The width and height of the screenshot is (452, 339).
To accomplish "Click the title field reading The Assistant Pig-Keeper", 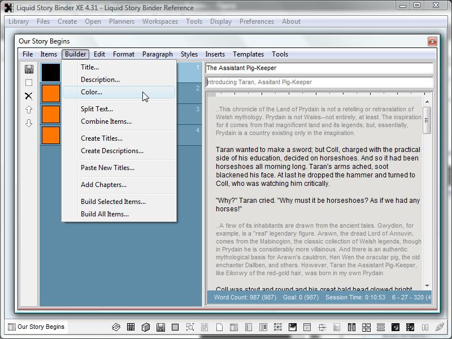I will (319, 68).
